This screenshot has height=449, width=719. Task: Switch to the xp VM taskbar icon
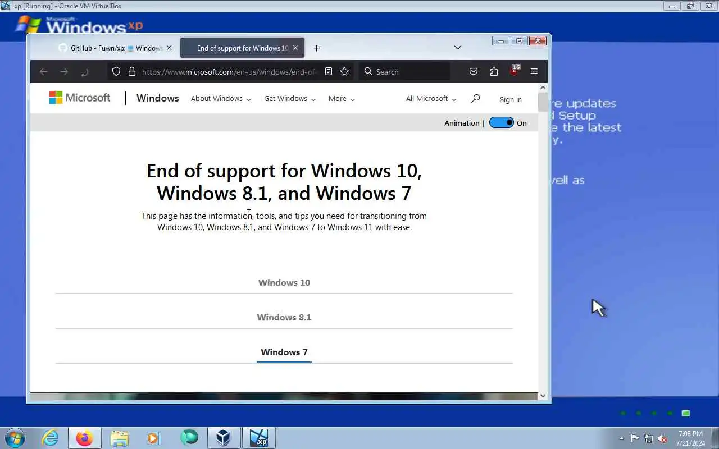(259, 438)
